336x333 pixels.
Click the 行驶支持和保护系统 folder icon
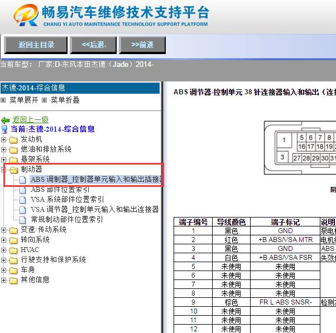[x=13, y=260]
